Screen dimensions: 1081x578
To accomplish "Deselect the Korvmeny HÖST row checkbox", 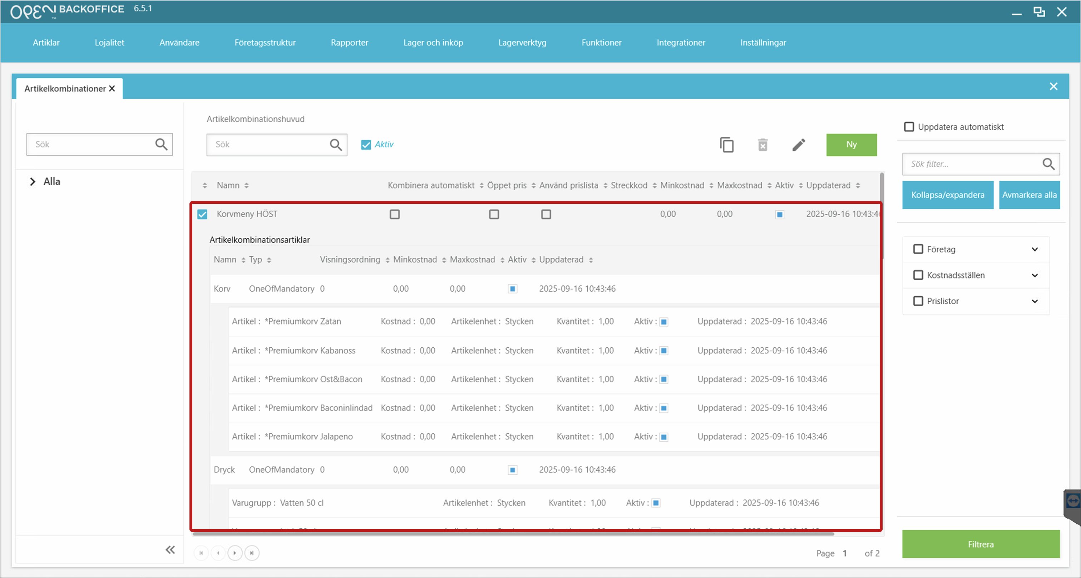I will coord(202,214).
